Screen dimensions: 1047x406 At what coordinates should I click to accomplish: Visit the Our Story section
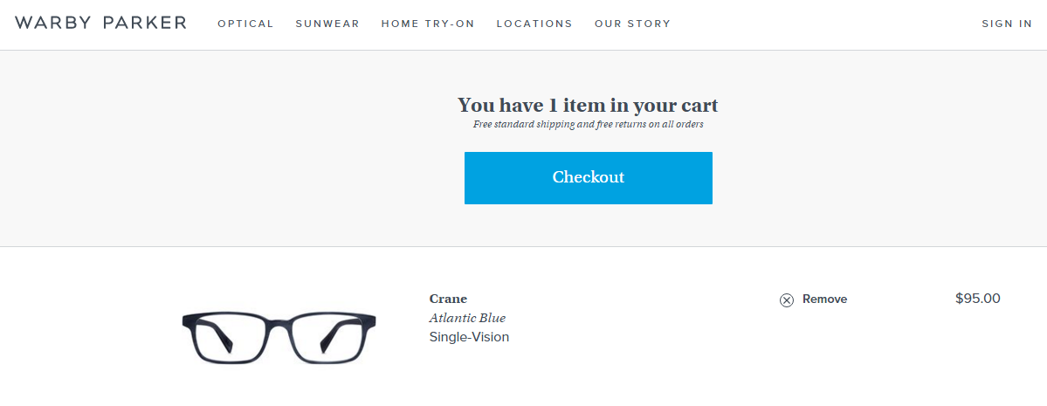[633, 24]
